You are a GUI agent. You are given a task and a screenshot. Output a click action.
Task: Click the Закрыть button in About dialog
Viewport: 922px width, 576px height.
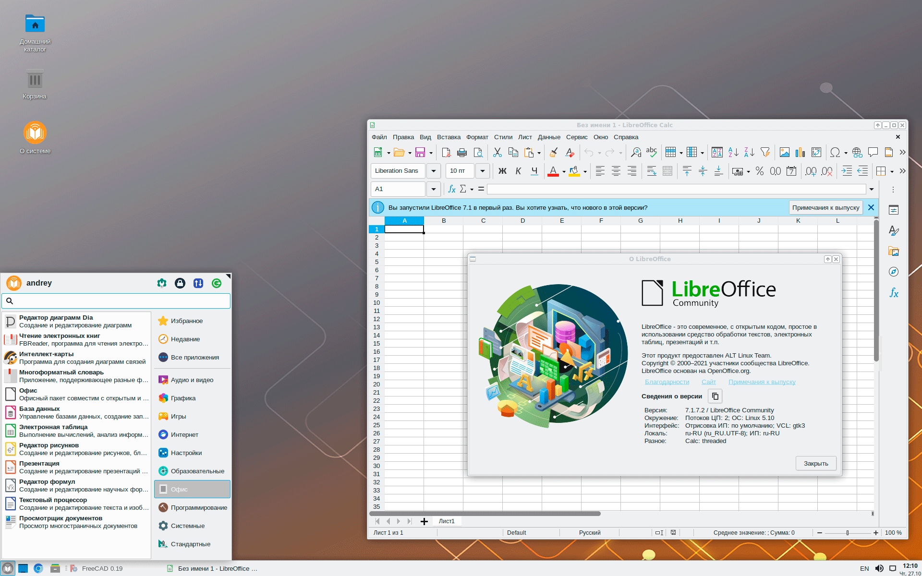pos(816,464)
